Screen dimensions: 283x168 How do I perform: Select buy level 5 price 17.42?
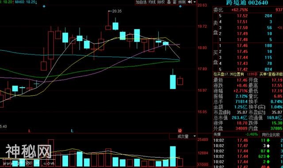coord(242,69)
